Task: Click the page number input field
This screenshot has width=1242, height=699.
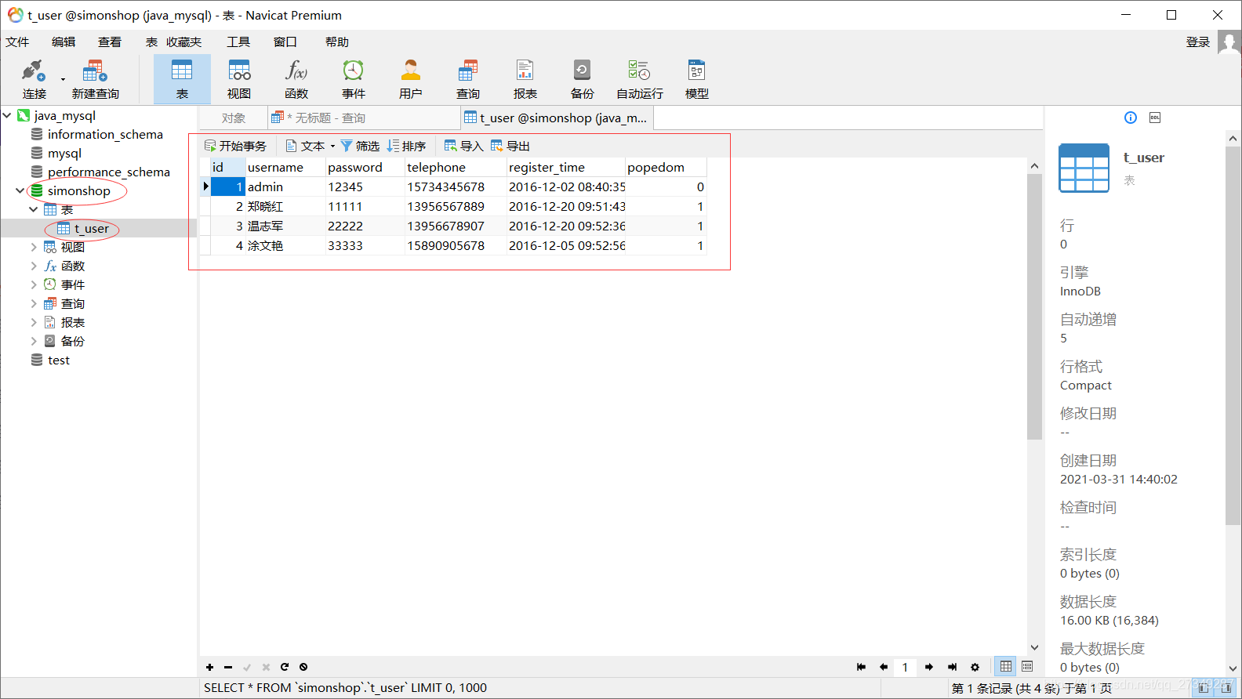Action: click(905, 668)
